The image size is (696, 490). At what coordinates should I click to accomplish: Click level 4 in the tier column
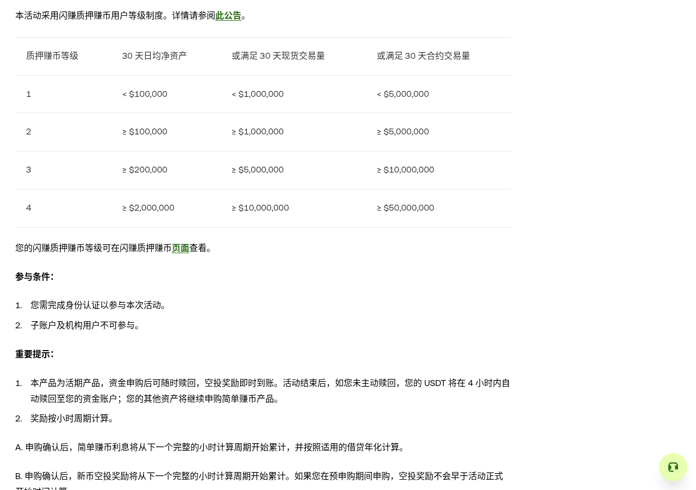pyautogui.click(x=29, y=208)
